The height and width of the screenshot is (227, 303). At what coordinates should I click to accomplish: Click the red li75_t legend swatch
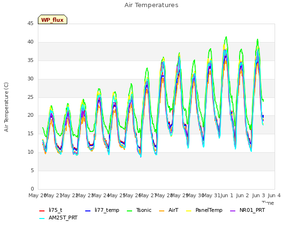42,211
